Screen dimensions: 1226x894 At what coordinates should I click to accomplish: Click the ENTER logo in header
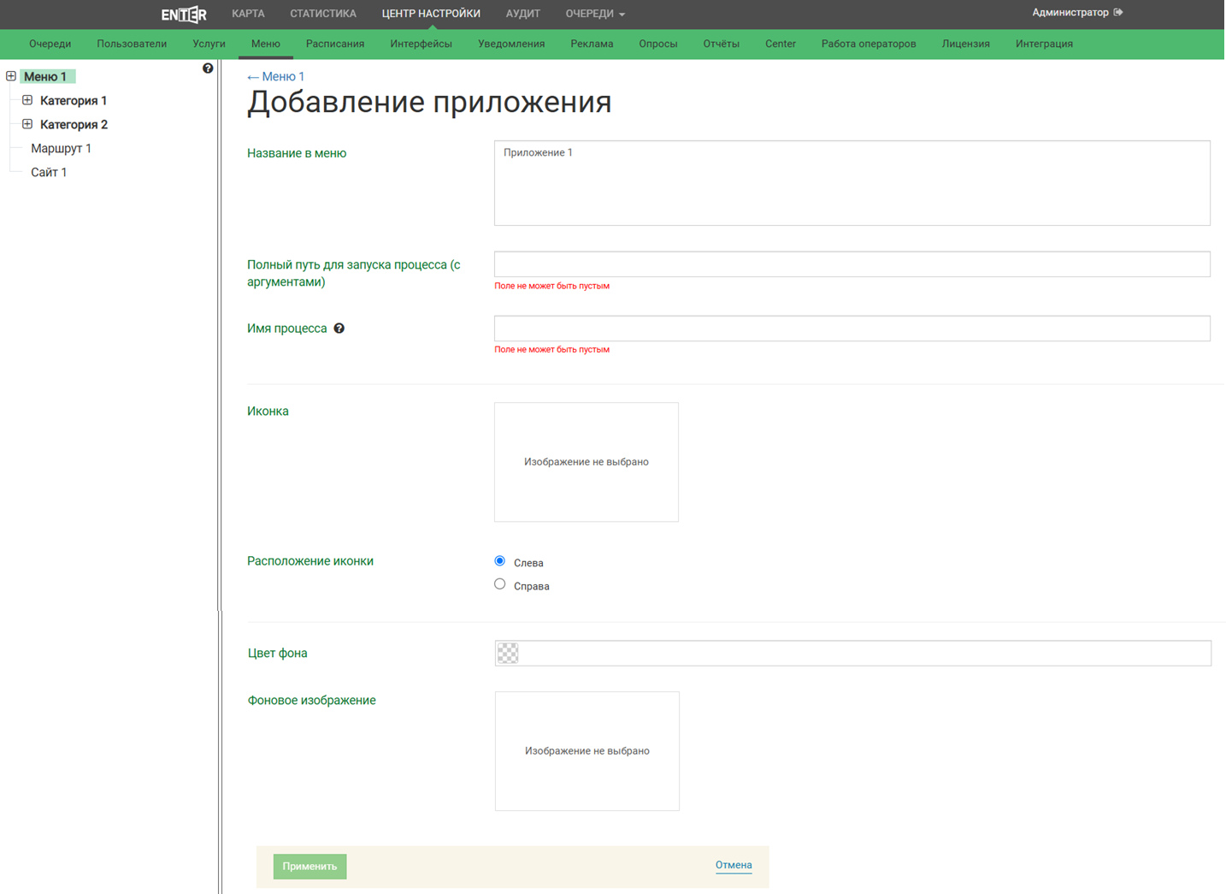(184, 14)
